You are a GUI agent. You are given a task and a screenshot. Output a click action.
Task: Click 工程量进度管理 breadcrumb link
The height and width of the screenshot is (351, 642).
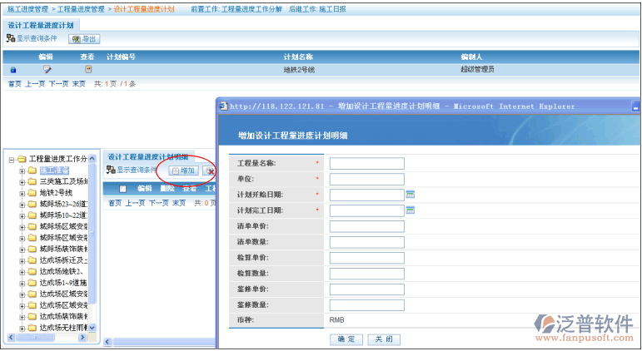coord(82,8)
